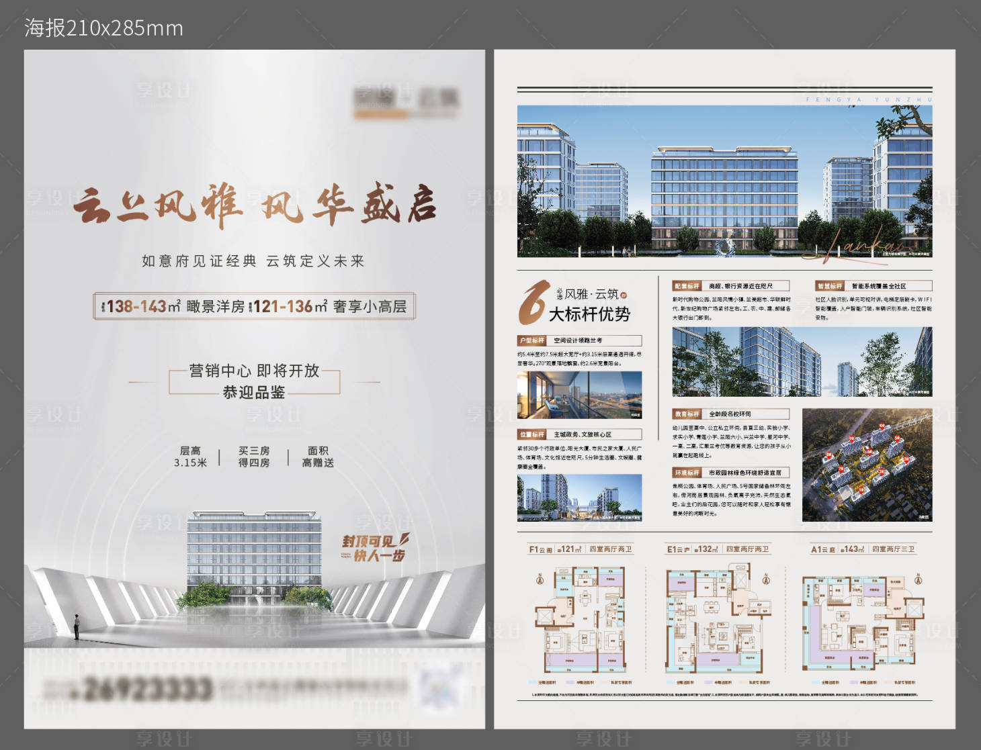
Task: Click the '层高 3.15米' selling point
Action: coord(190,457)
